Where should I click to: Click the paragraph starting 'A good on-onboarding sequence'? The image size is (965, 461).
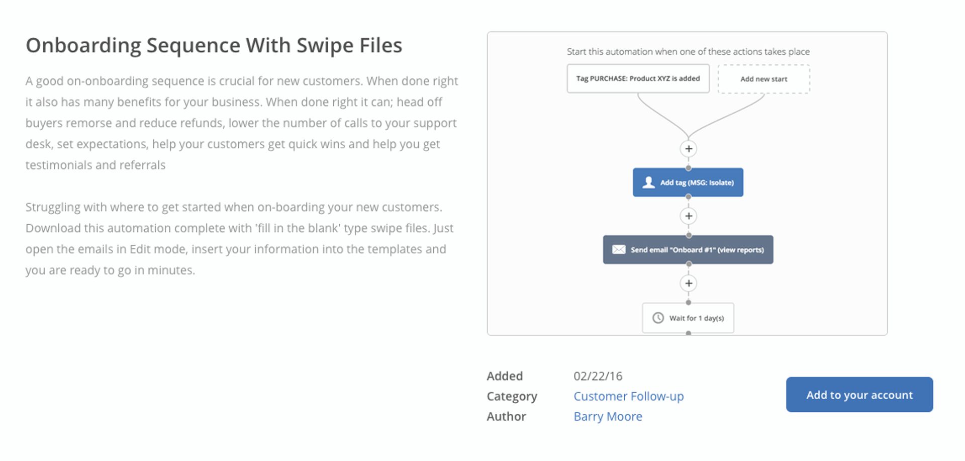point(241,123)
